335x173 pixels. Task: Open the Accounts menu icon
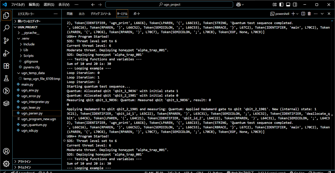tap(6, 151)
